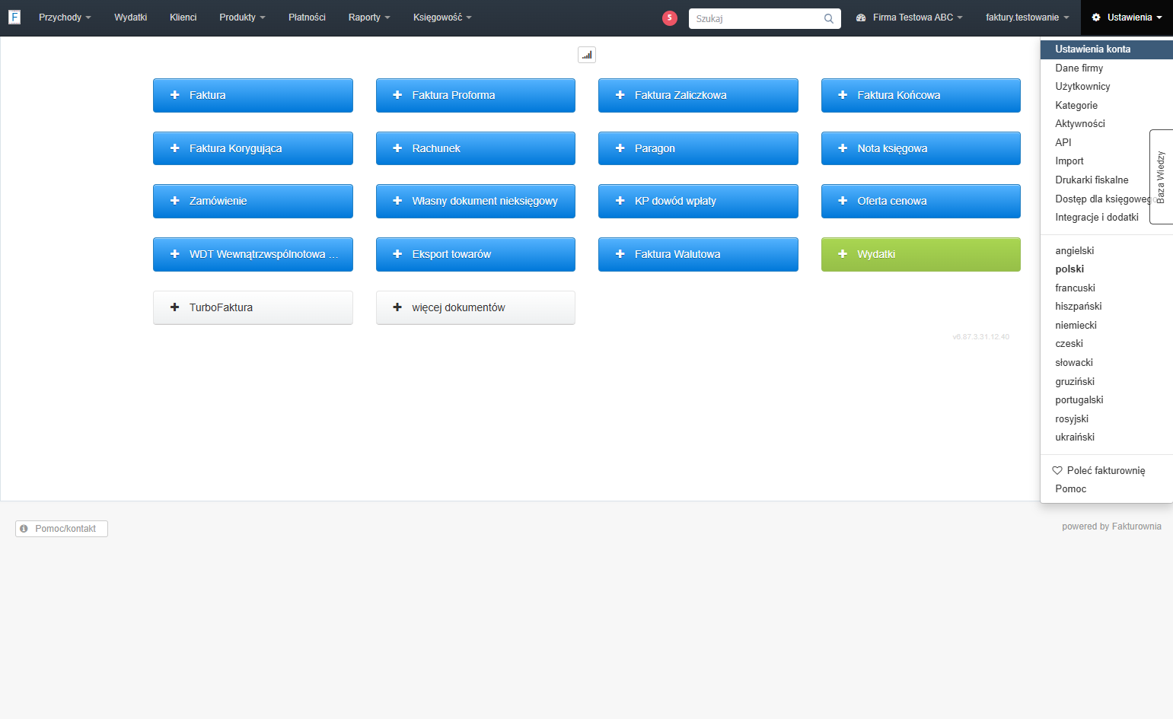Click the plus icon on więcej dokumentów
Image resolution: width=1173 pixels, height=719 pixels.
[x=397, y=307]
